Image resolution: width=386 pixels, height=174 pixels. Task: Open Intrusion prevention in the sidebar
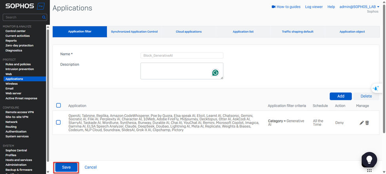pyautogui.click(x=19, y=69)
